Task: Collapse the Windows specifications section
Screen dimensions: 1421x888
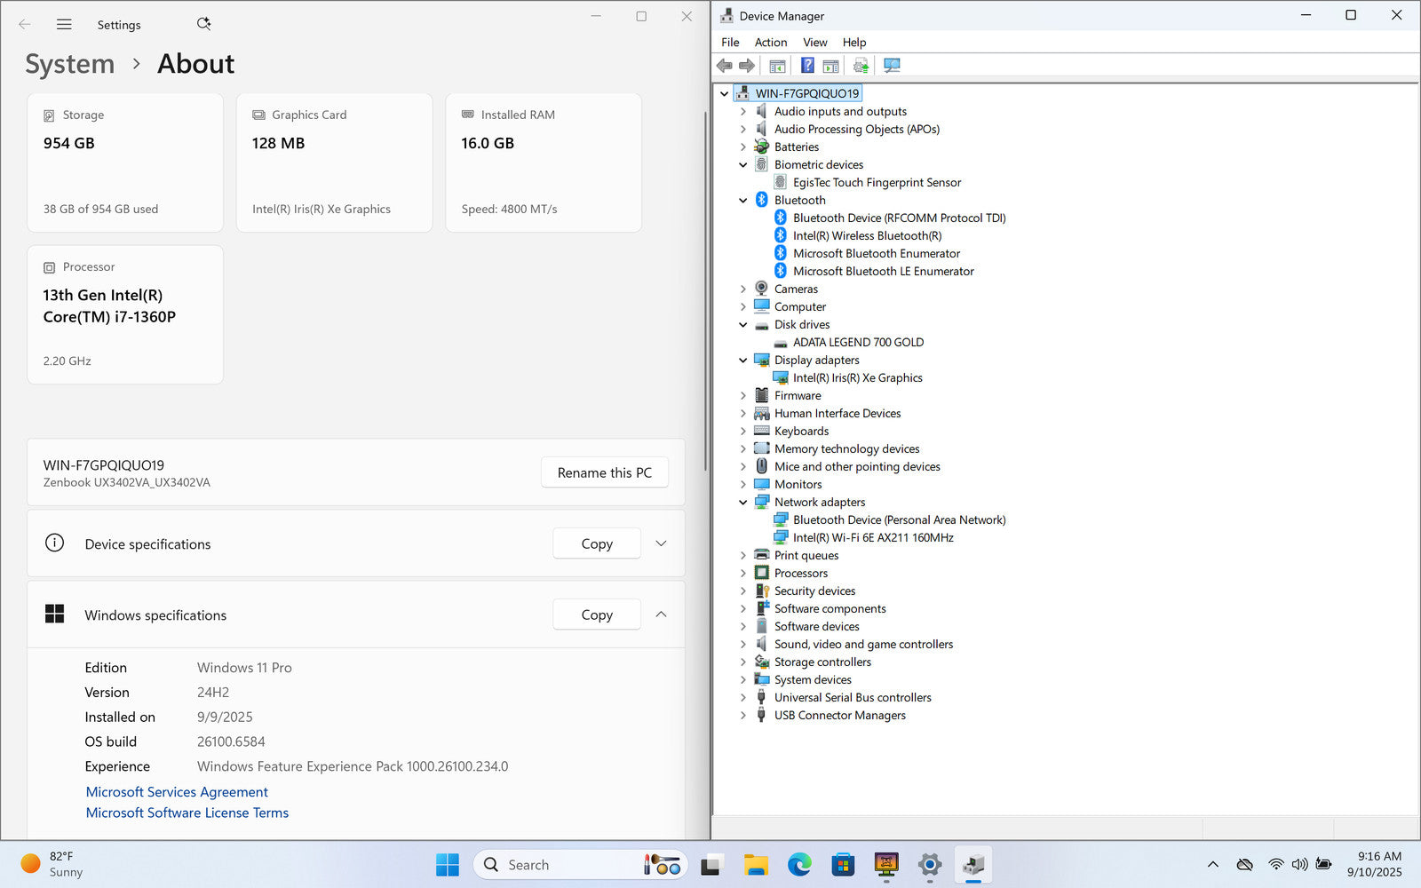Action: (661, 614)
